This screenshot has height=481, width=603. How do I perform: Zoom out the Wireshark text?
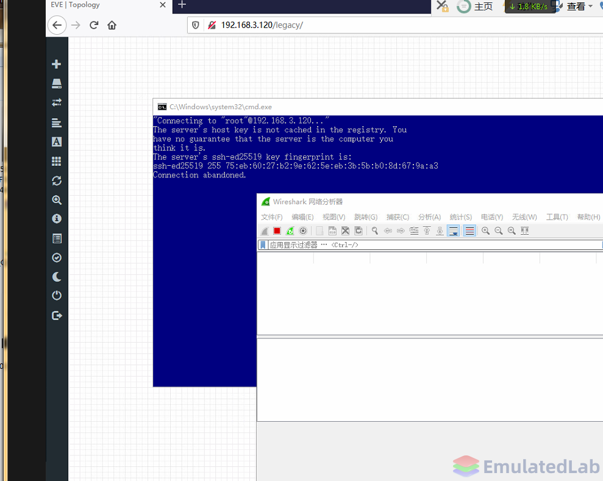point(499,230)
